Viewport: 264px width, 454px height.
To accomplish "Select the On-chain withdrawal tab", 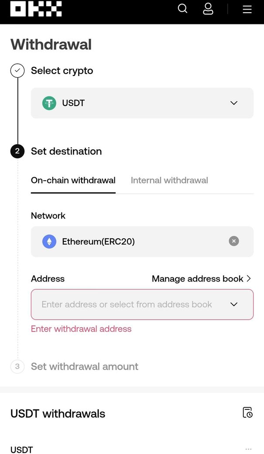I will tap(73, 180).
